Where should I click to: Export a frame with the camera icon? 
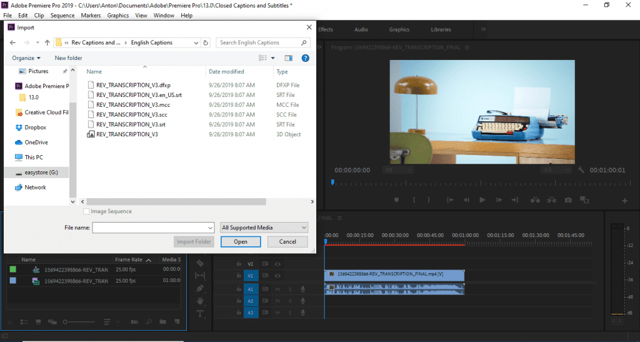(568, 200)
